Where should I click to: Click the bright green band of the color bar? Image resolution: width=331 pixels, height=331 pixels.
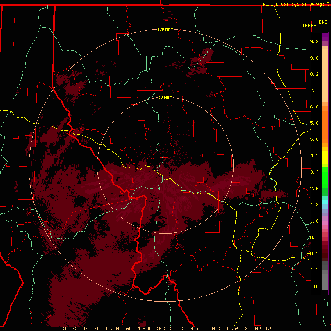[x=325, y=178]
